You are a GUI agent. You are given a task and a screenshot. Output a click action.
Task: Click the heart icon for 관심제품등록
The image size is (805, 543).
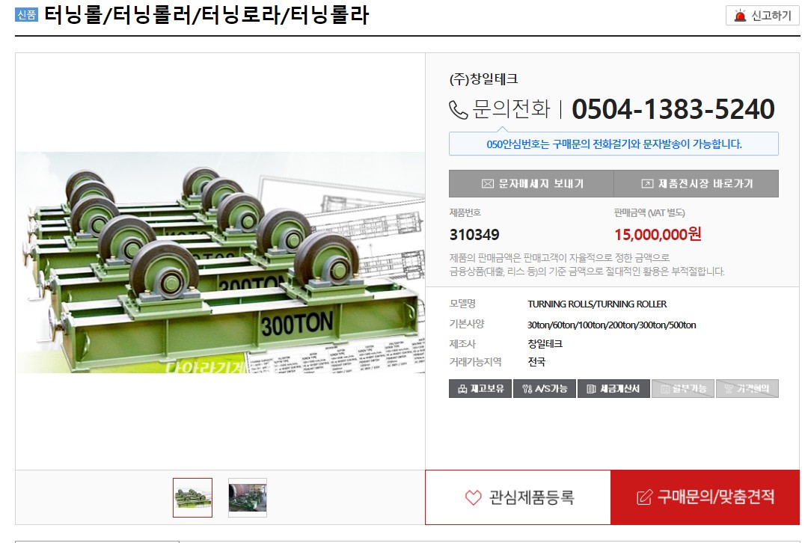474,497
